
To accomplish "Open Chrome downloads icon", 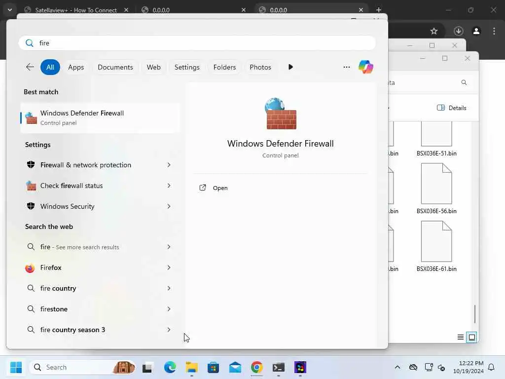I will coord(459,31).
